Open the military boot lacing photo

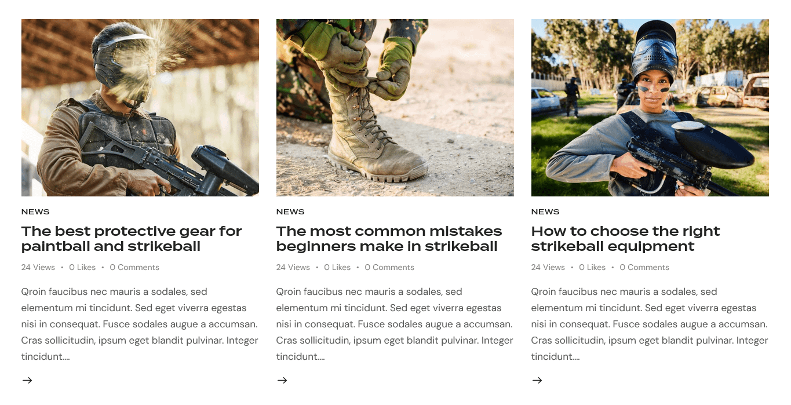tap(395, 108)
